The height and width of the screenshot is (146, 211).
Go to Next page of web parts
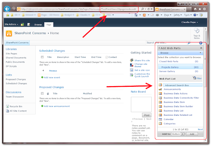(x=200, y=129)
